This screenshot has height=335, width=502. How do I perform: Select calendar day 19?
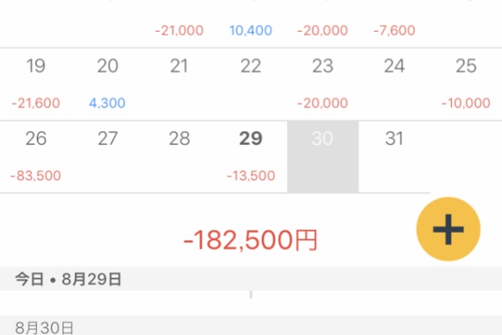(36, 83)
